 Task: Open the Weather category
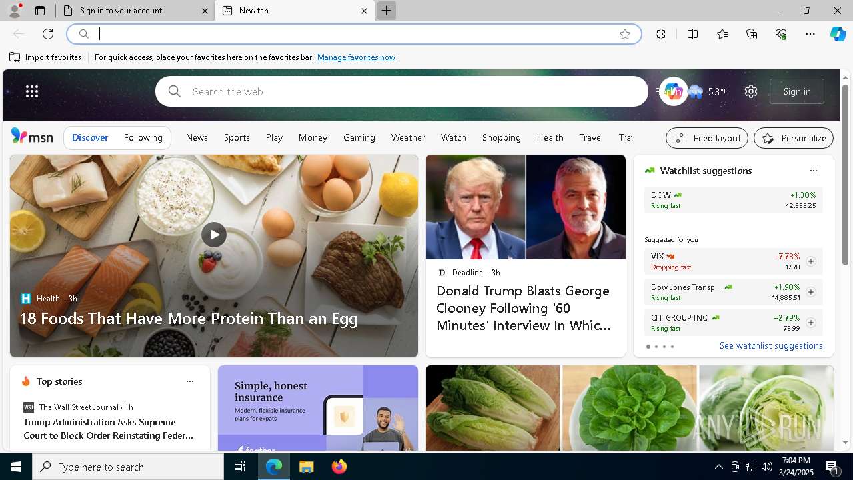point(408,137)
